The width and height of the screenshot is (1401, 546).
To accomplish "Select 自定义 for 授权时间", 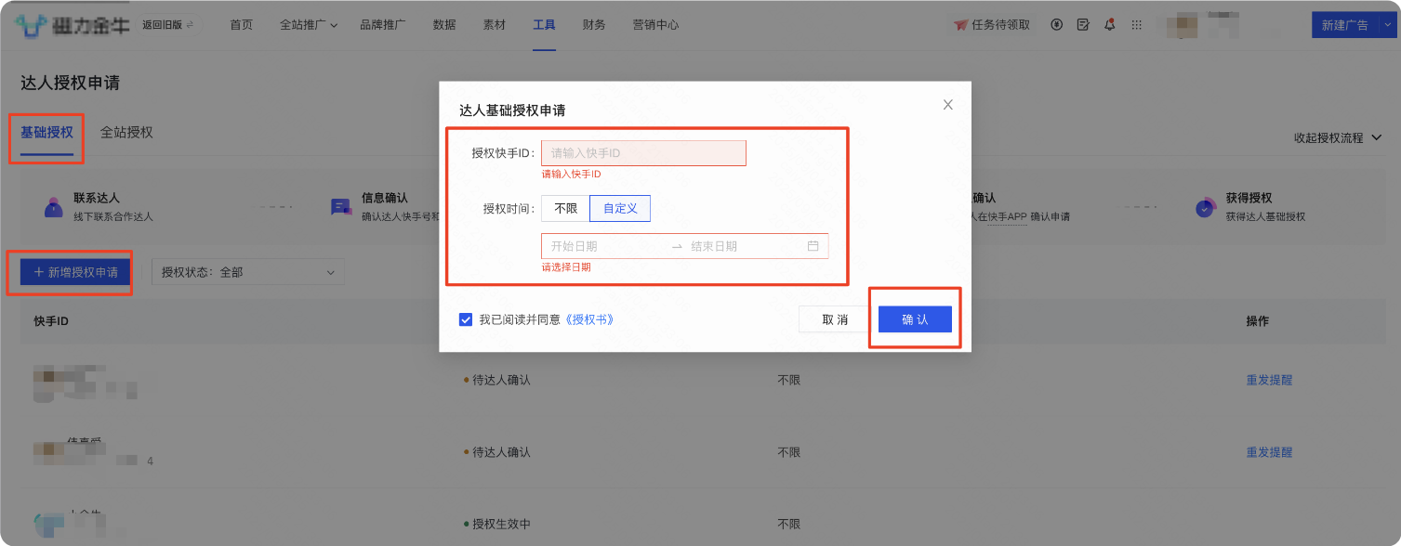I will tap(619, 208).
